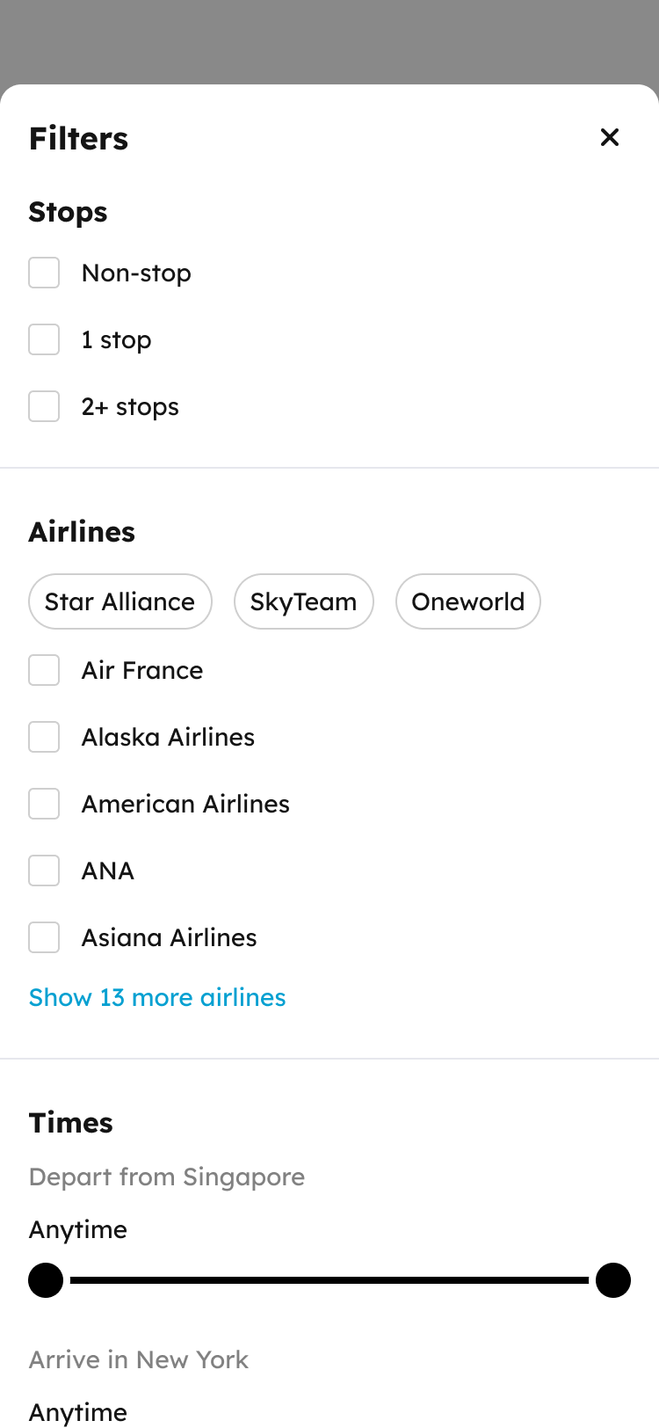Check the Air France checkbox
The height and width of the screenshot is (1428, 659).
pyautogui.click(x=44, y=670)
